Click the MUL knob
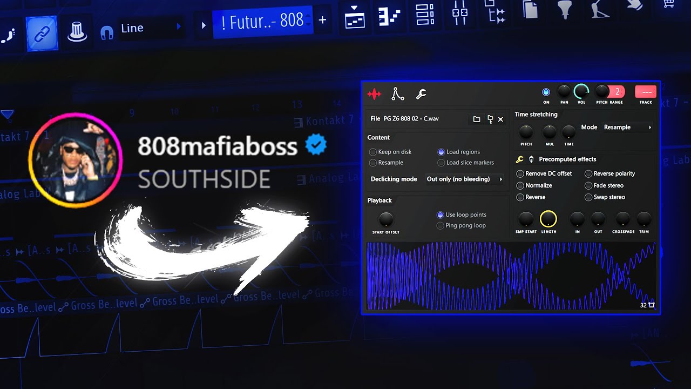 pos(550,132)
